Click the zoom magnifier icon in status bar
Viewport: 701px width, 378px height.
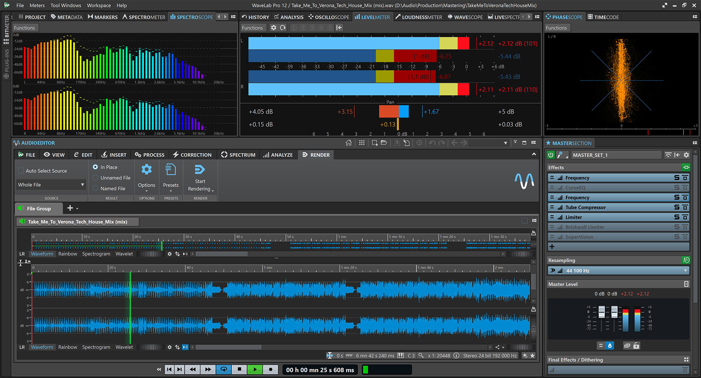point(421,355)
